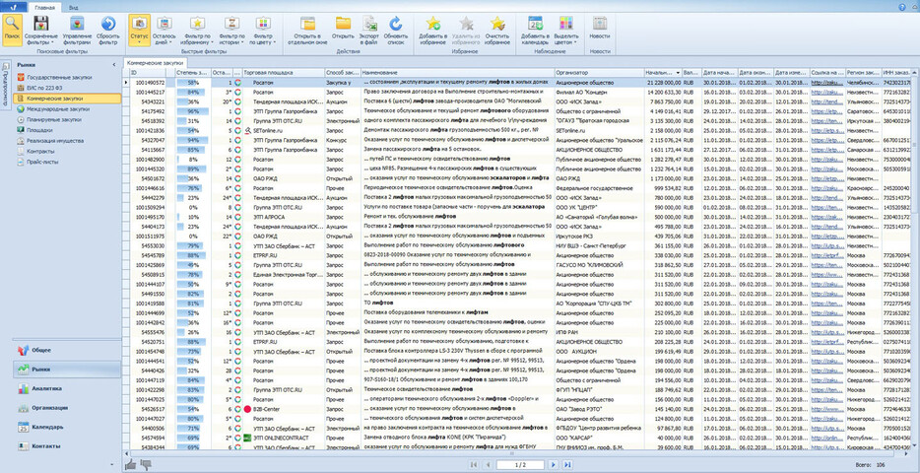Open the application menu button

(x=13, y=7)
